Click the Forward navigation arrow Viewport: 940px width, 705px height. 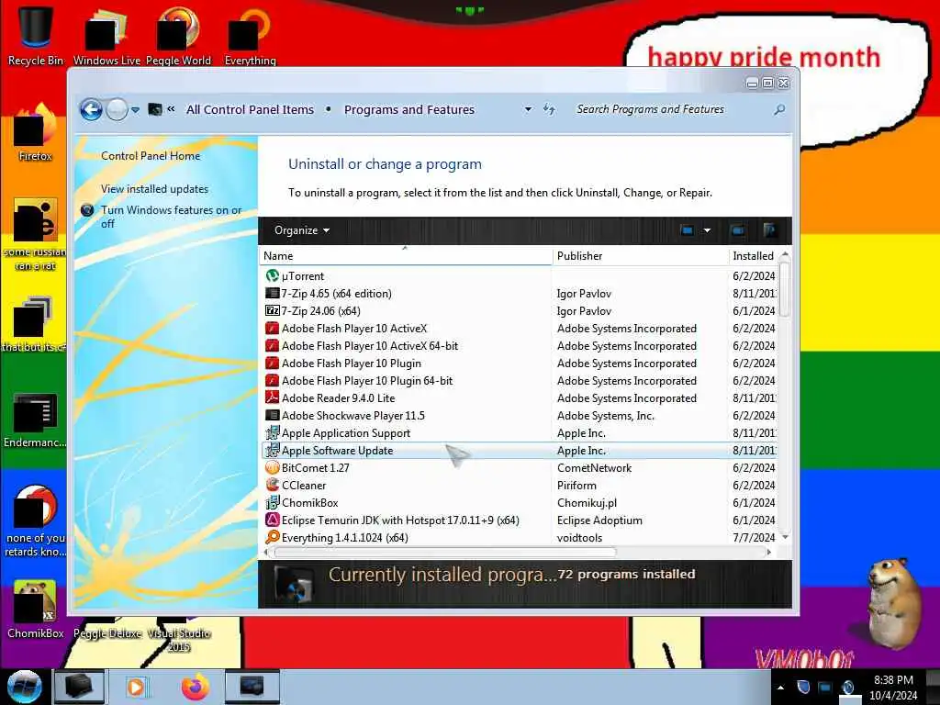(117, 110)
